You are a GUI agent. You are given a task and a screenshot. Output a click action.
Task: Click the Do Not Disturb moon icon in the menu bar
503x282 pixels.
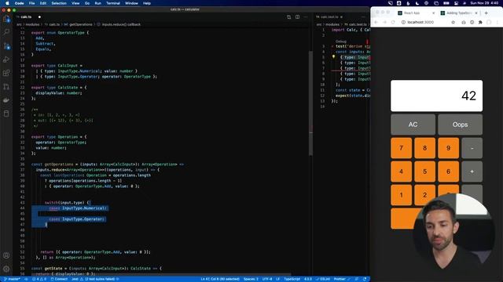tap(417, 3)
